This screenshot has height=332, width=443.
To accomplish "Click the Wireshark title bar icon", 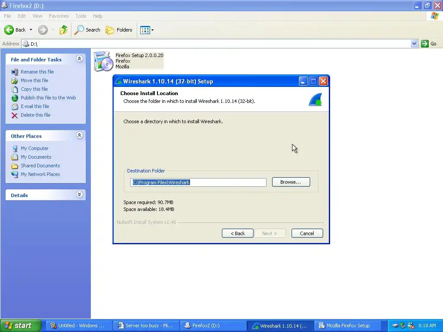I will pyautogui.click(x=119, y=81).
